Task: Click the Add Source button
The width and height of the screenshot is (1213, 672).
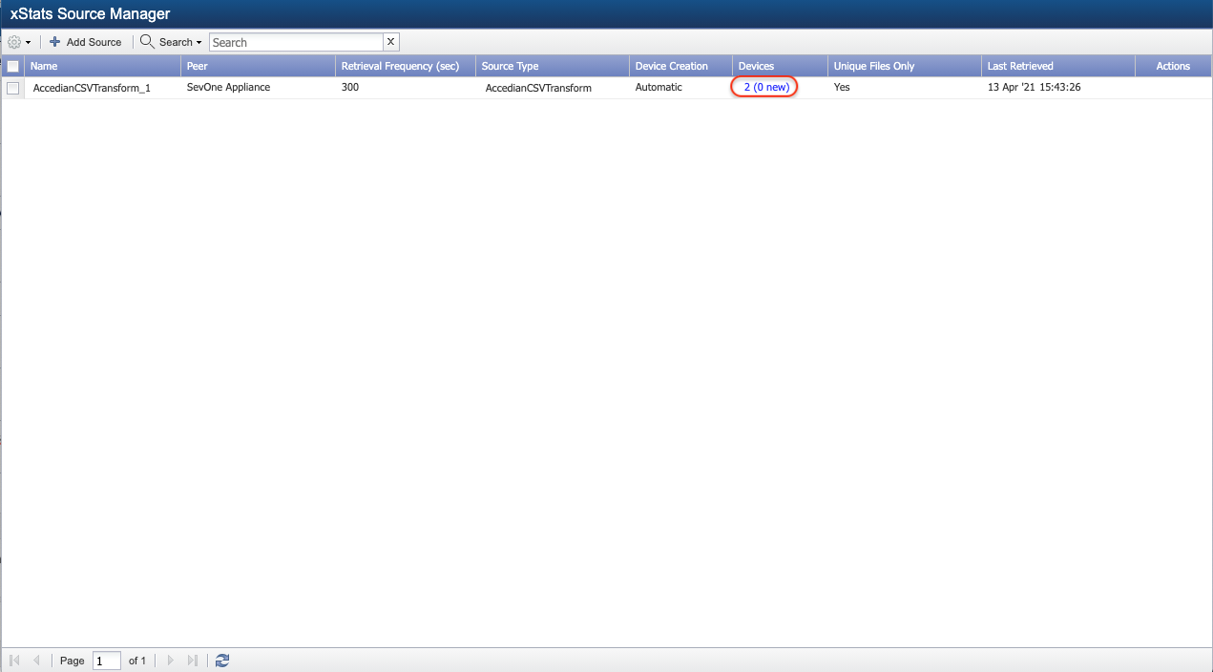Action: pyautogui.click(x=86, y=42)
